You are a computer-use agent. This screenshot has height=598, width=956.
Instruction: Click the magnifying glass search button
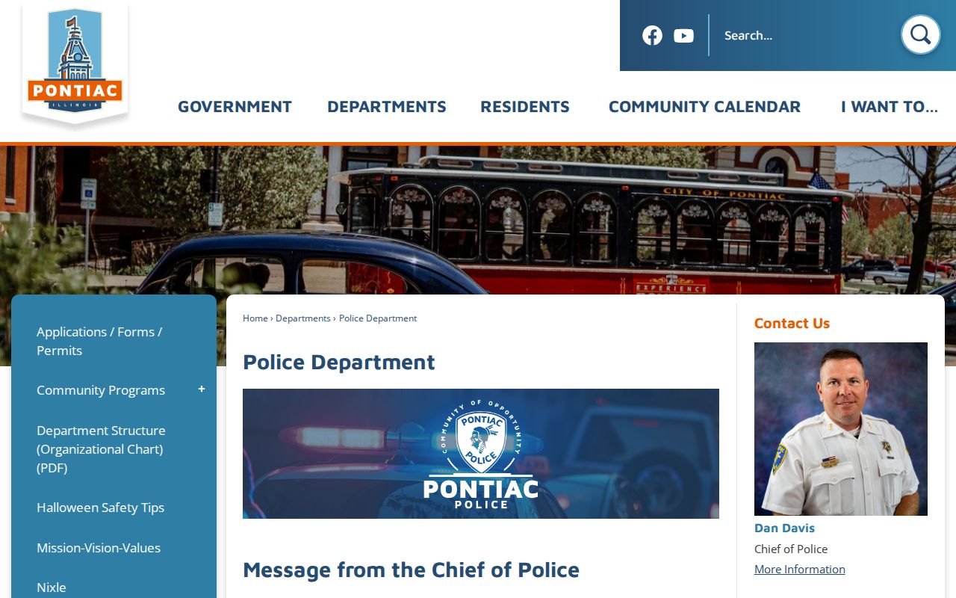pyautogui.click(x=920, y=34)
